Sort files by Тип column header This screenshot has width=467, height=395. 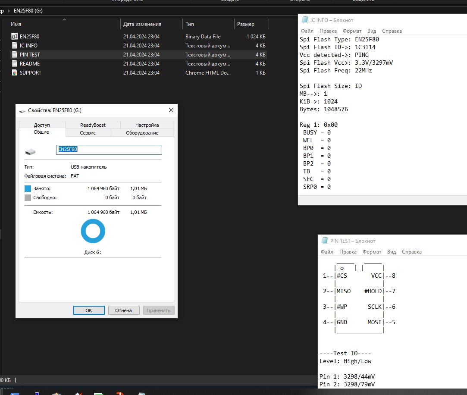pos(189,24)
